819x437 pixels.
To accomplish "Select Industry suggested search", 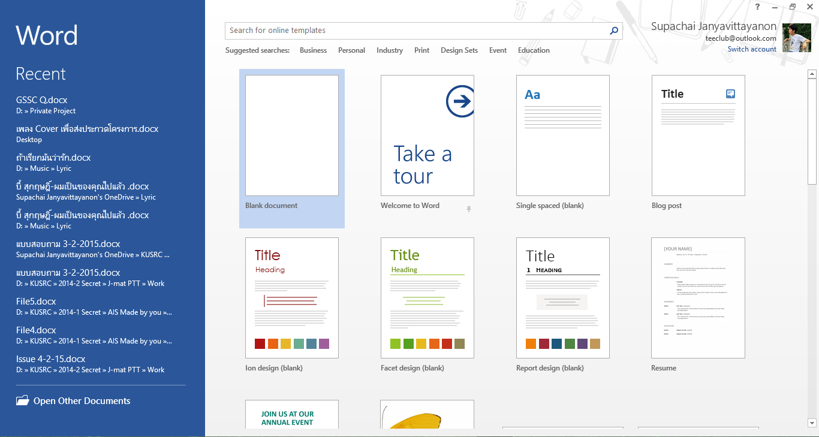I will (390, 50).
